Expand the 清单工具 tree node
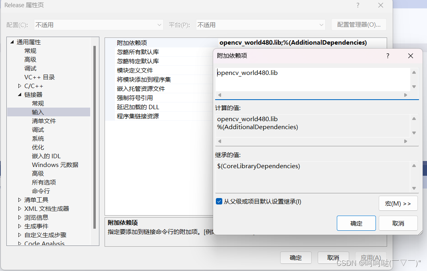Image resolution: width=427 pixels, height=271 pixels. tap(19, 200)
